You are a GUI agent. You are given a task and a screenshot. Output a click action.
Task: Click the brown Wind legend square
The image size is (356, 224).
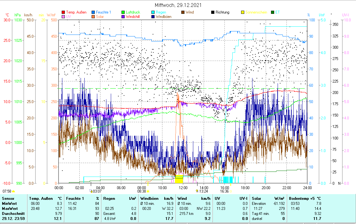click(x=183, y=13)
